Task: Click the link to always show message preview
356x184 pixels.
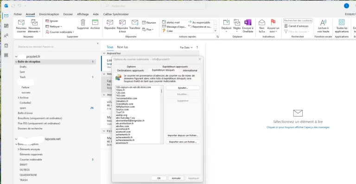Action: point(298,127)
